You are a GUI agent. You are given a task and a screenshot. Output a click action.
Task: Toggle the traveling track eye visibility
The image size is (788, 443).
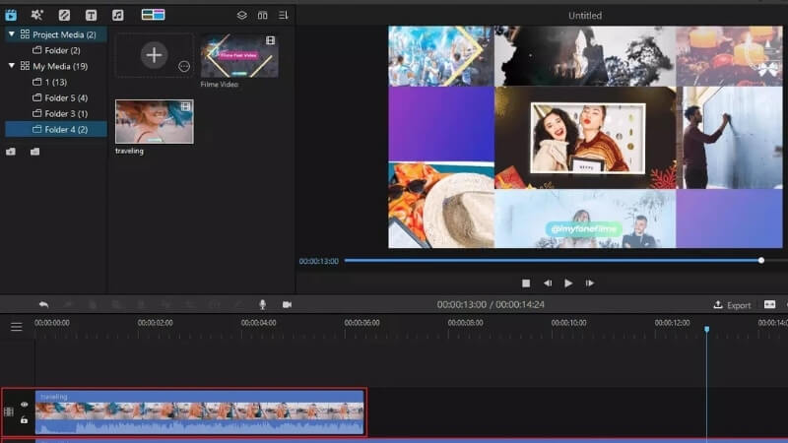(x=24, y=405)
